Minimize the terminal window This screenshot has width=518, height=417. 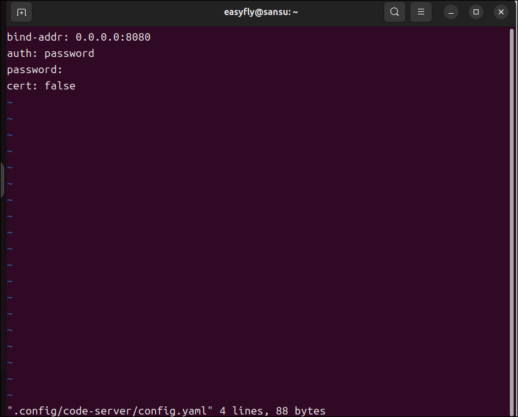[451, 13]
